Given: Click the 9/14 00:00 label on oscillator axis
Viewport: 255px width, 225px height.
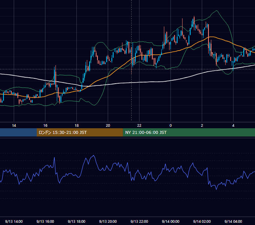Looking at the screenshot, I should tap(171, 221).
